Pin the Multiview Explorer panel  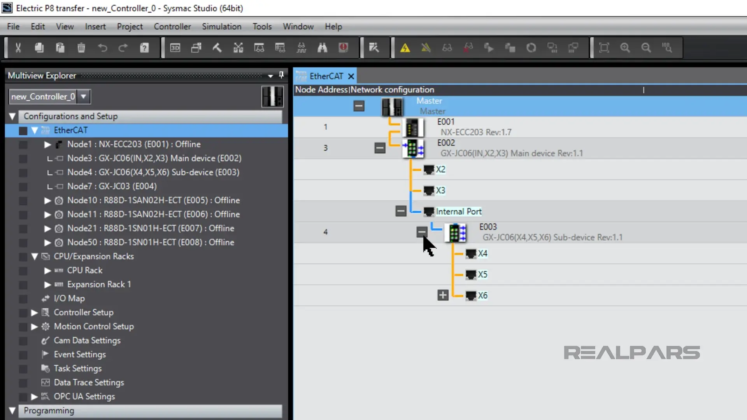pyautogui.click(x=281, y=75)
